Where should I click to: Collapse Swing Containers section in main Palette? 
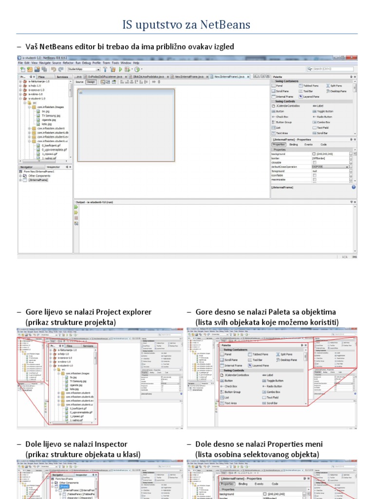point(273,81)
